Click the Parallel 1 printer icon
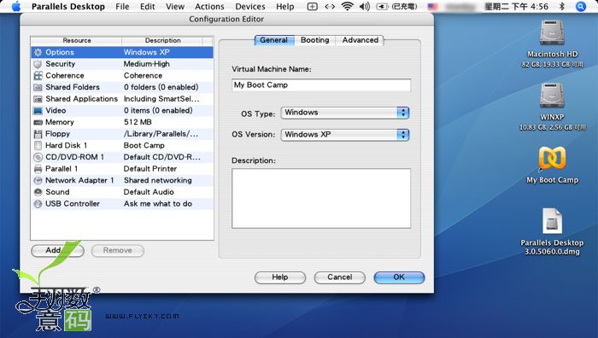 pos(38,169)
